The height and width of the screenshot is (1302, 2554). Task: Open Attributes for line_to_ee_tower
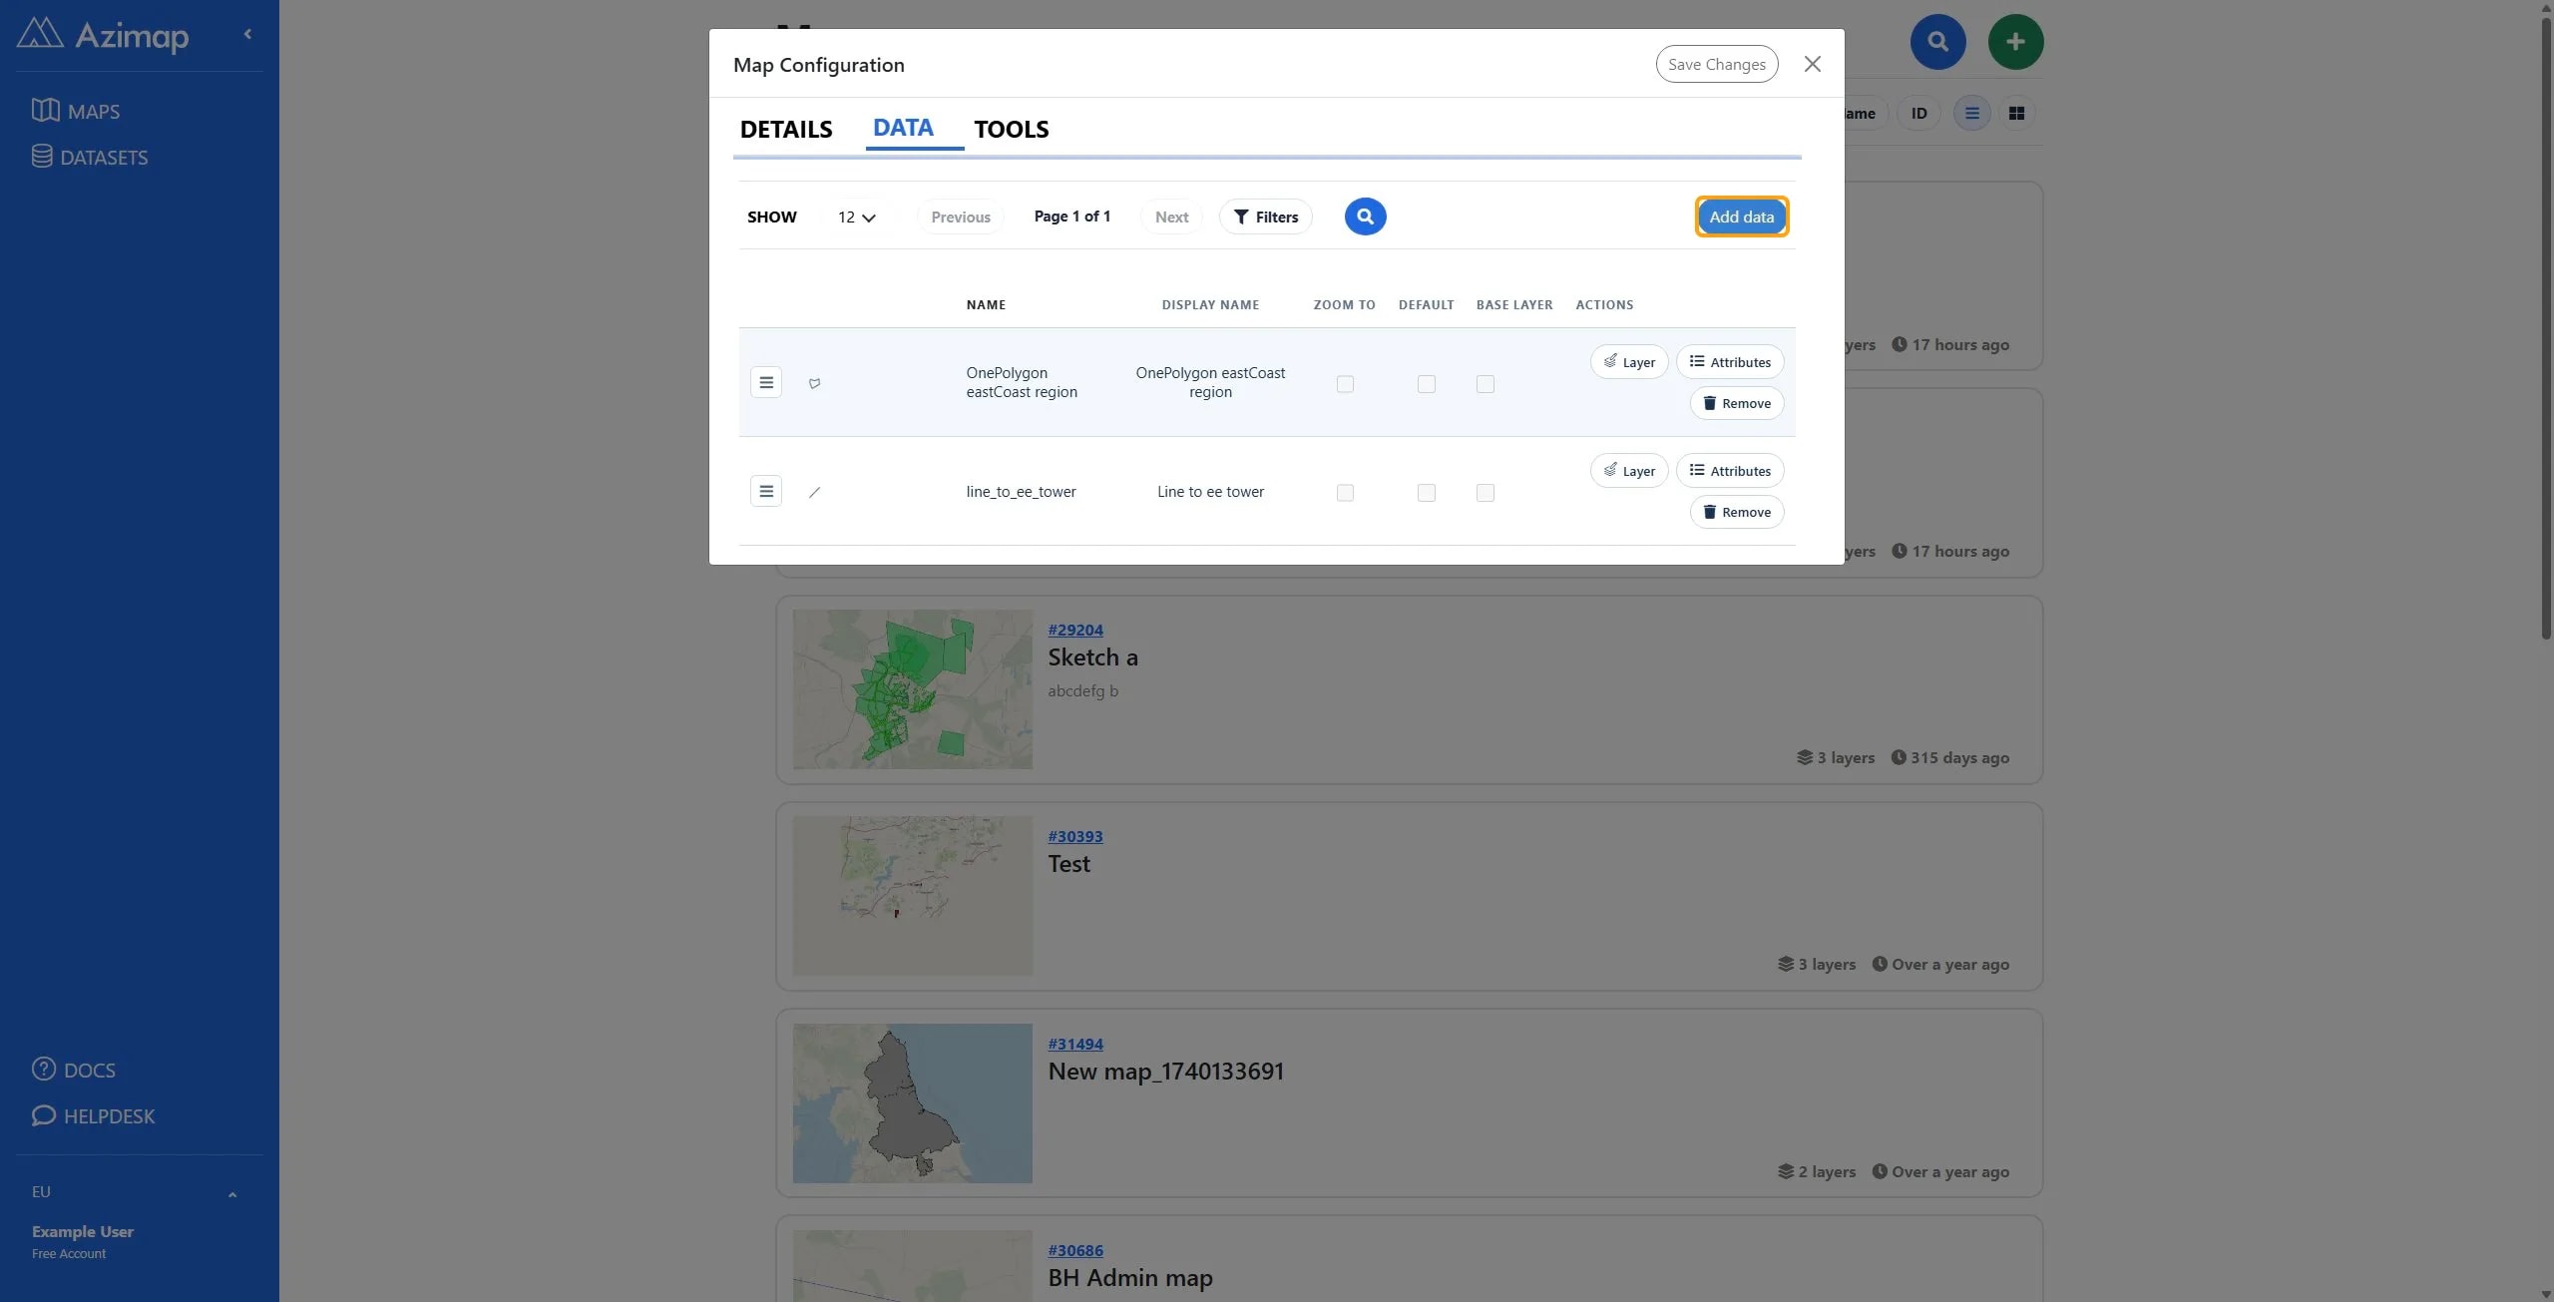(1730, 471)
